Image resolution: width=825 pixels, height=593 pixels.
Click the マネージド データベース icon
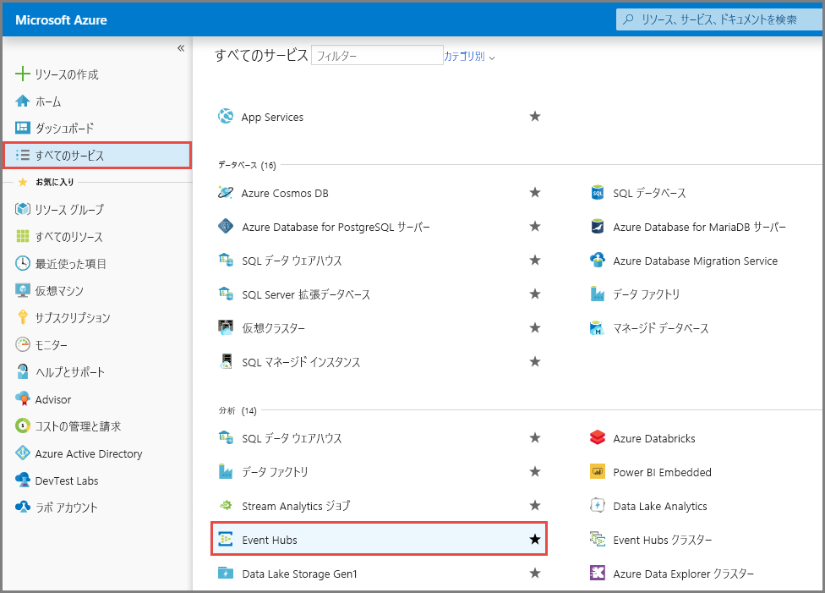coord(598,328)
